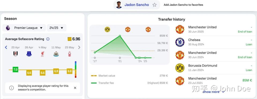
Task: Click the Dortmund logo above the transfer chart
Action: pos(107,29)
